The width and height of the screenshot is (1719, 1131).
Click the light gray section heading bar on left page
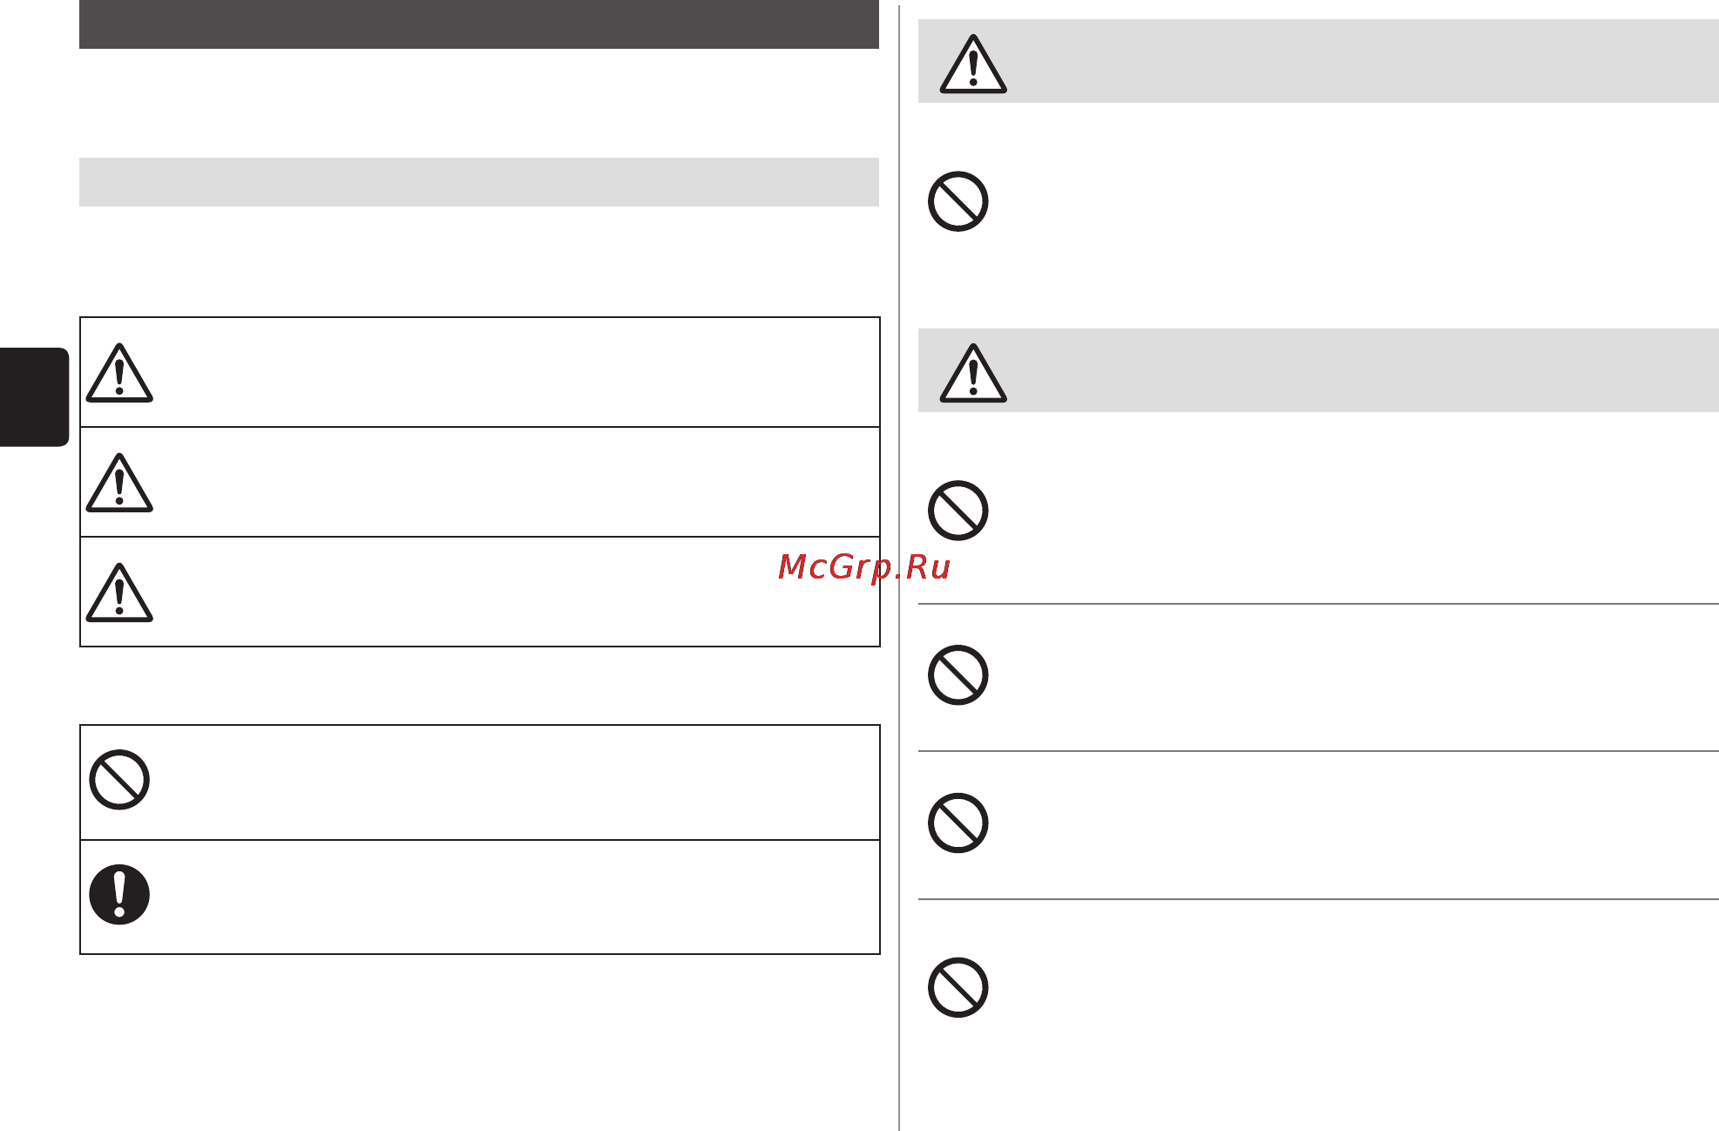pos(479,182)
